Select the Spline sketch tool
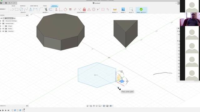The height and width of the screenshot is (112, 200). [26, 9]
